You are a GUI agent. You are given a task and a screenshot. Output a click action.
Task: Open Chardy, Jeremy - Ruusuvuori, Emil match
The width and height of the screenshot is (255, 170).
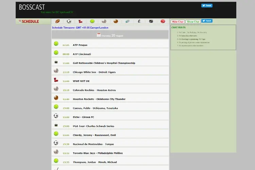click(94, 135)
